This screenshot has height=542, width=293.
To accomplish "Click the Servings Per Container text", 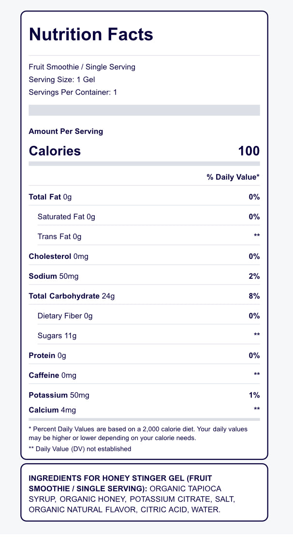I will pyautogui.click(x=73, y=92).
